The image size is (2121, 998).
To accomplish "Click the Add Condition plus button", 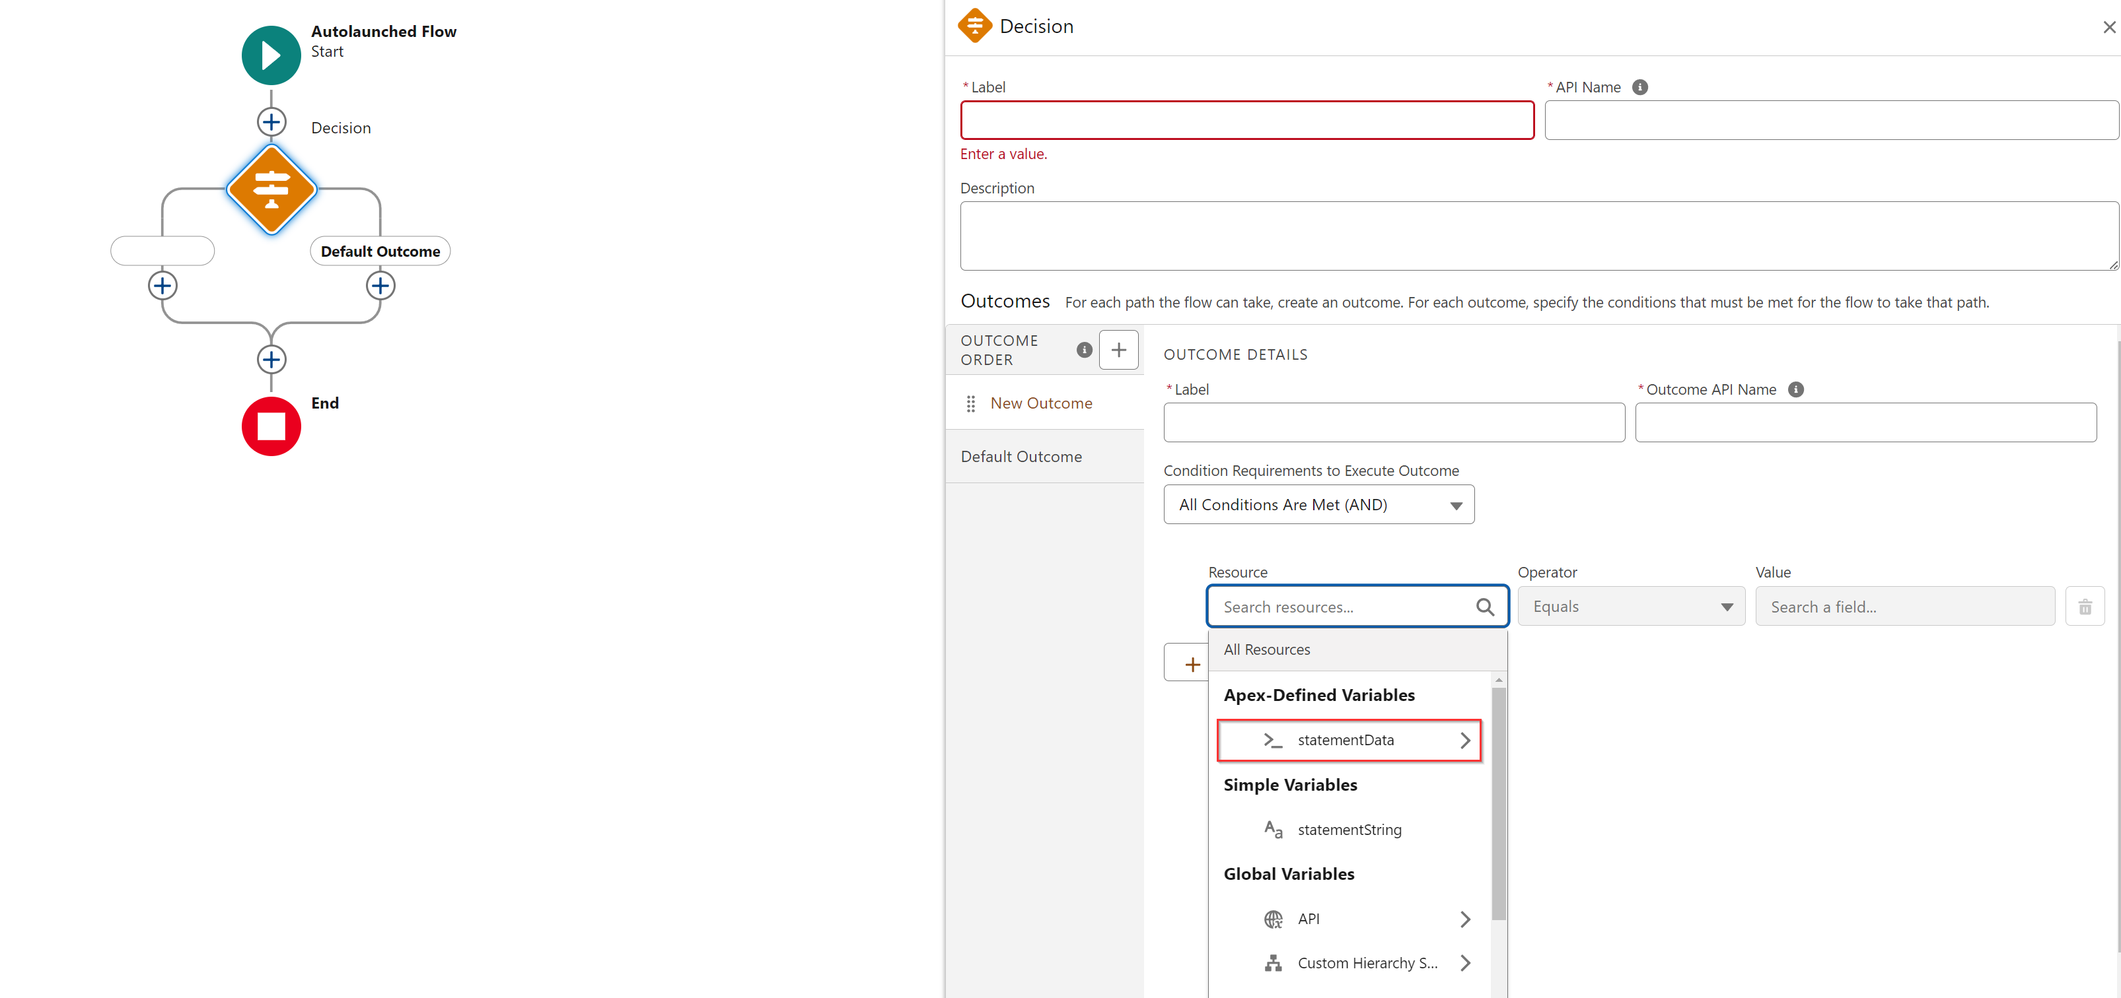I will [x=1190, y=665].
